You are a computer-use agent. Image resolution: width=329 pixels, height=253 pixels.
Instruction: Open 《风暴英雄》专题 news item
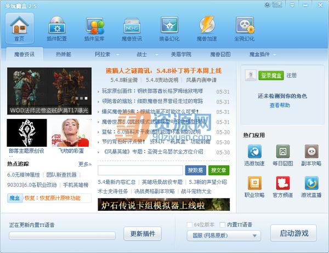152,152
